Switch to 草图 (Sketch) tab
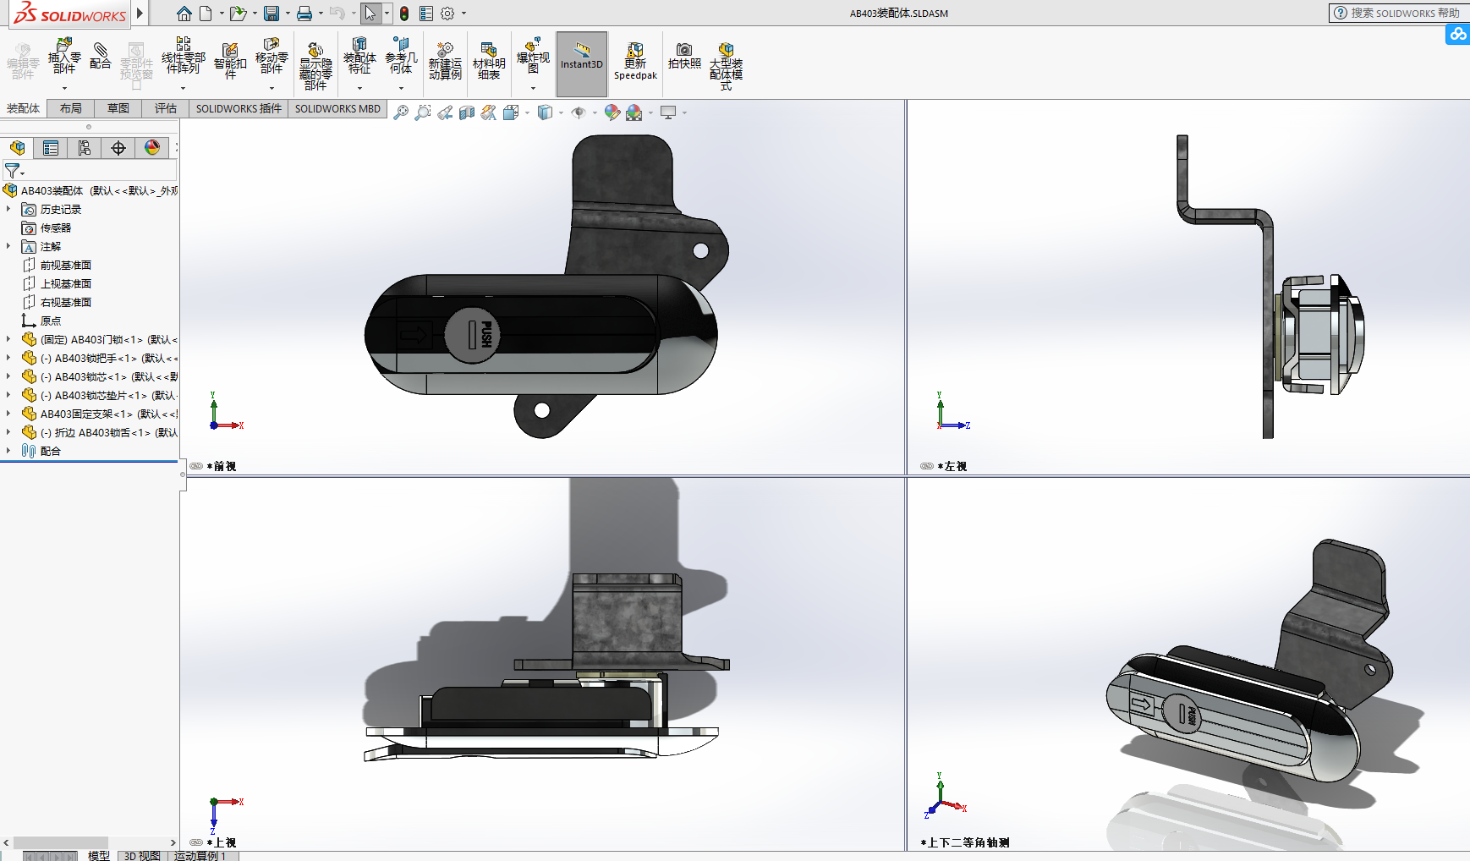1470x861 pixels. (118, 108)
